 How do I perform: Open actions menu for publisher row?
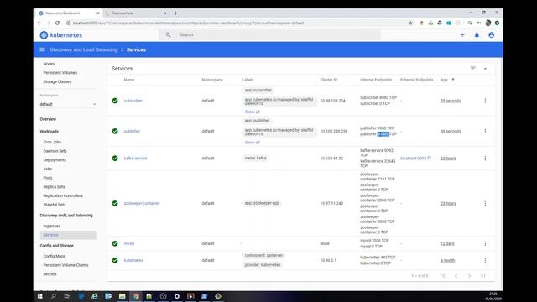coord(485,131)
